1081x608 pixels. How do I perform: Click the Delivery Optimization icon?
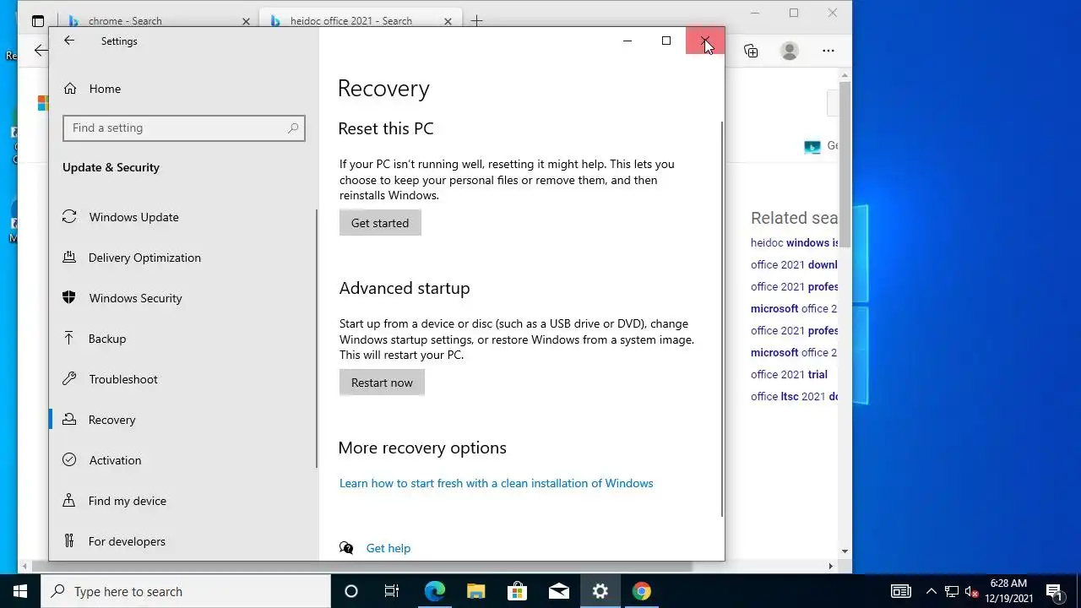pos(69,258)
